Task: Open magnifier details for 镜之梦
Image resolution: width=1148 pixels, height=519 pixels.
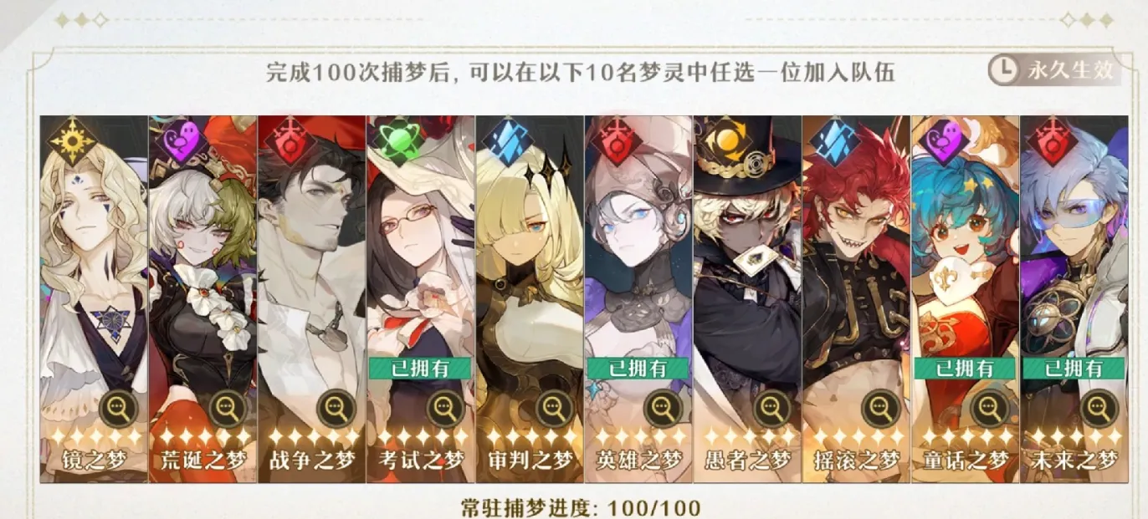Action: point(119,409)
